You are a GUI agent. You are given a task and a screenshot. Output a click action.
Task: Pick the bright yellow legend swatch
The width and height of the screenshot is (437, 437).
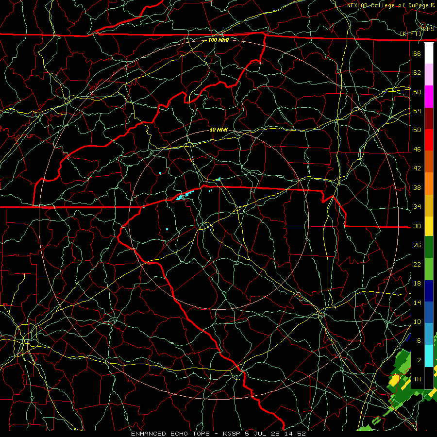tap(429, 226)
